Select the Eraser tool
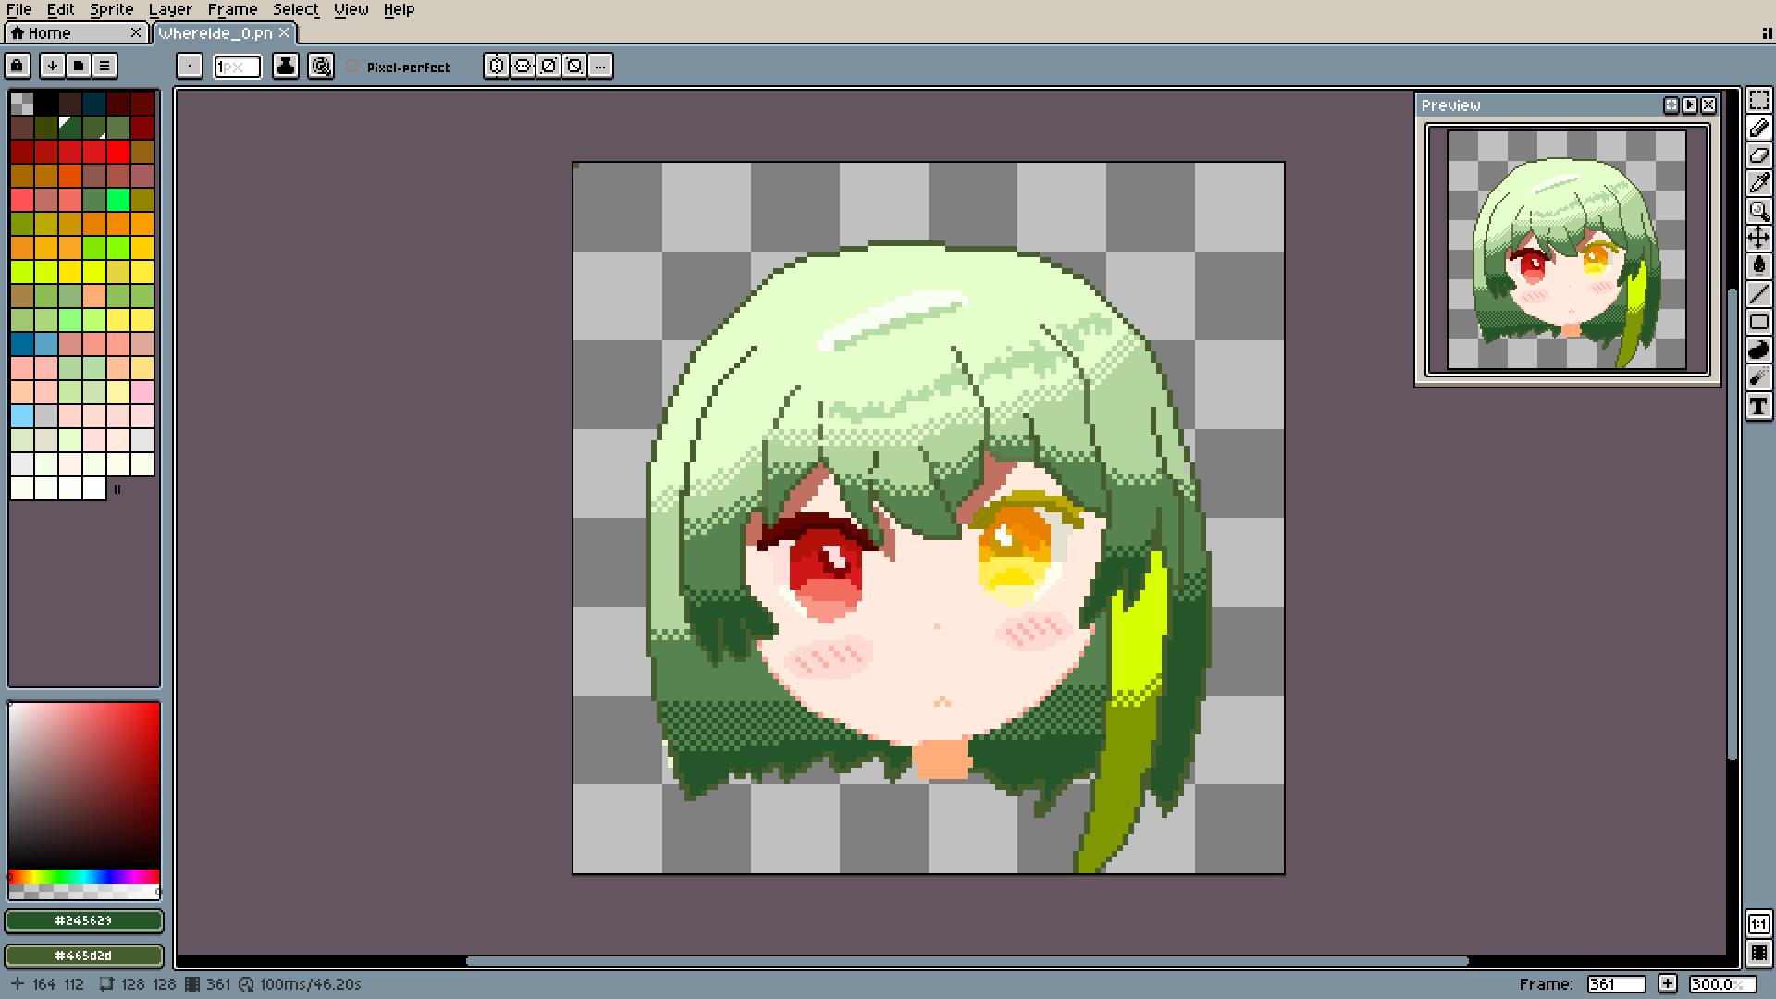 (x=1758, y=155)
